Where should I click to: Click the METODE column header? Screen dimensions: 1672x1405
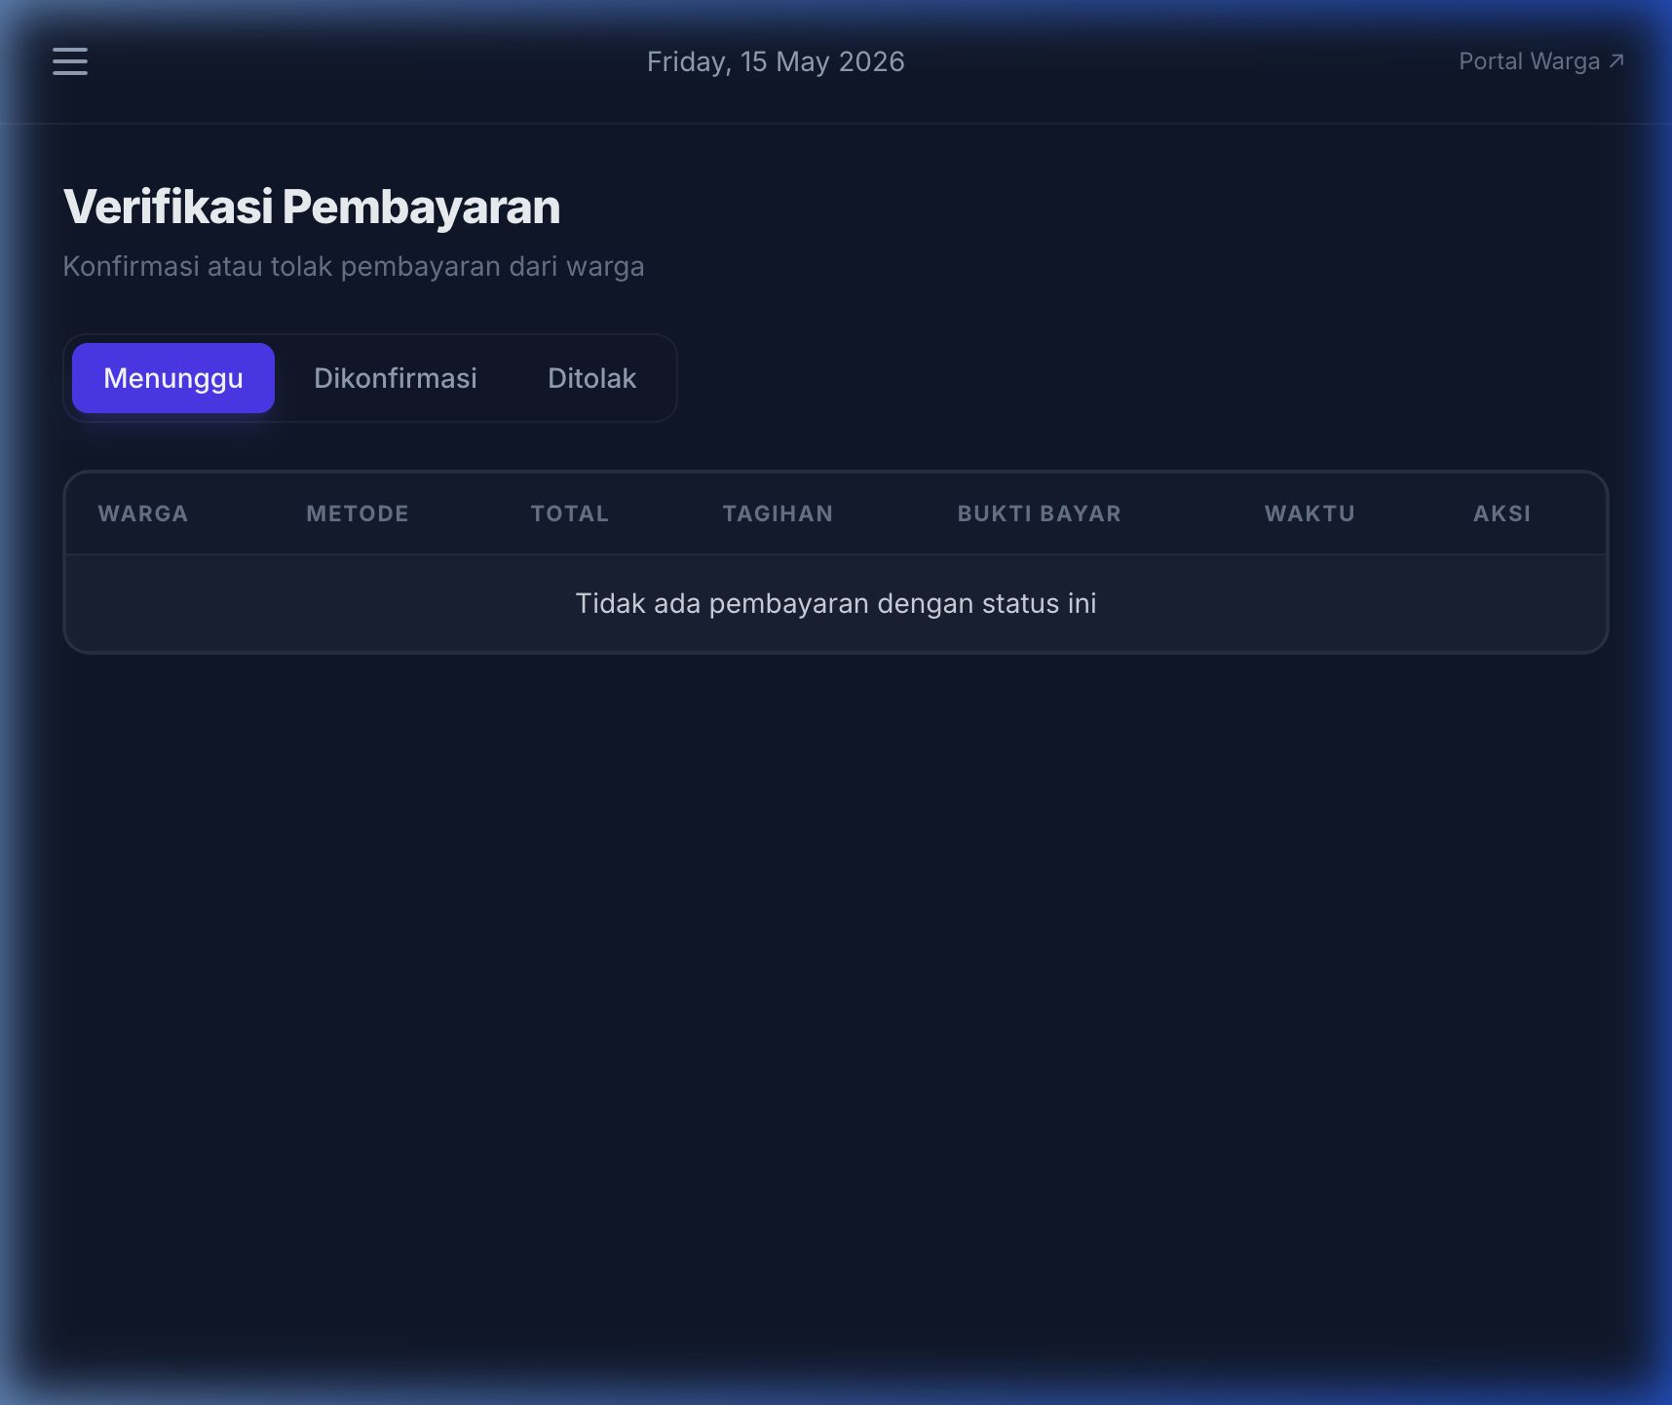coord(358,513)
